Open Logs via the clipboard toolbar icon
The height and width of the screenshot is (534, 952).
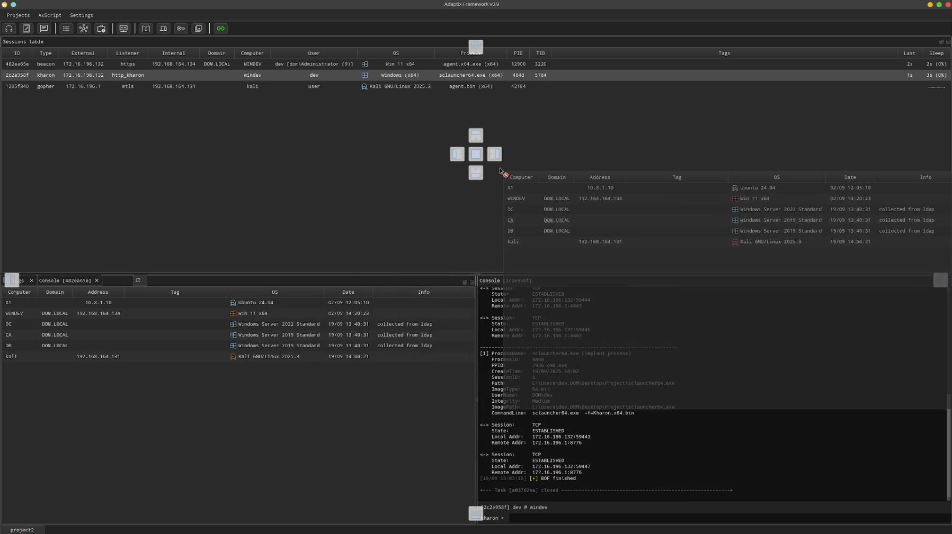(26, 29)
